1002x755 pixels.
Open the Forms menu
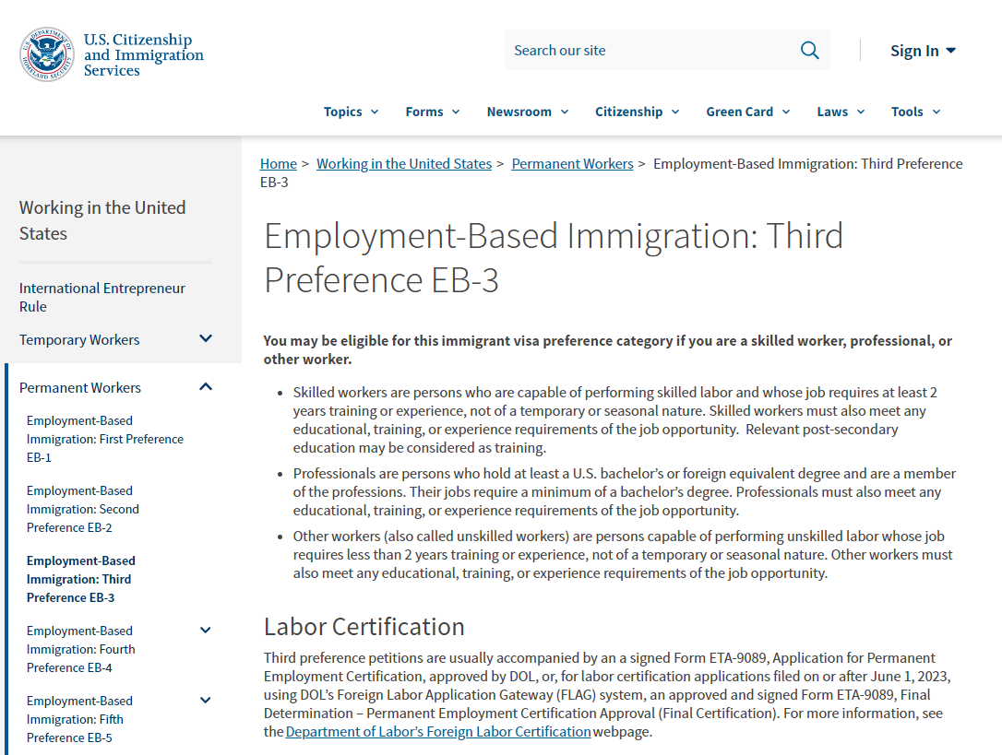click(x=432, y=112)
